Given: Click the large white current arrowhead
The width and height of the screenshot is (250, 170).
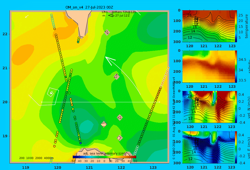Looking at the screenshot, I should pos(110,60).
